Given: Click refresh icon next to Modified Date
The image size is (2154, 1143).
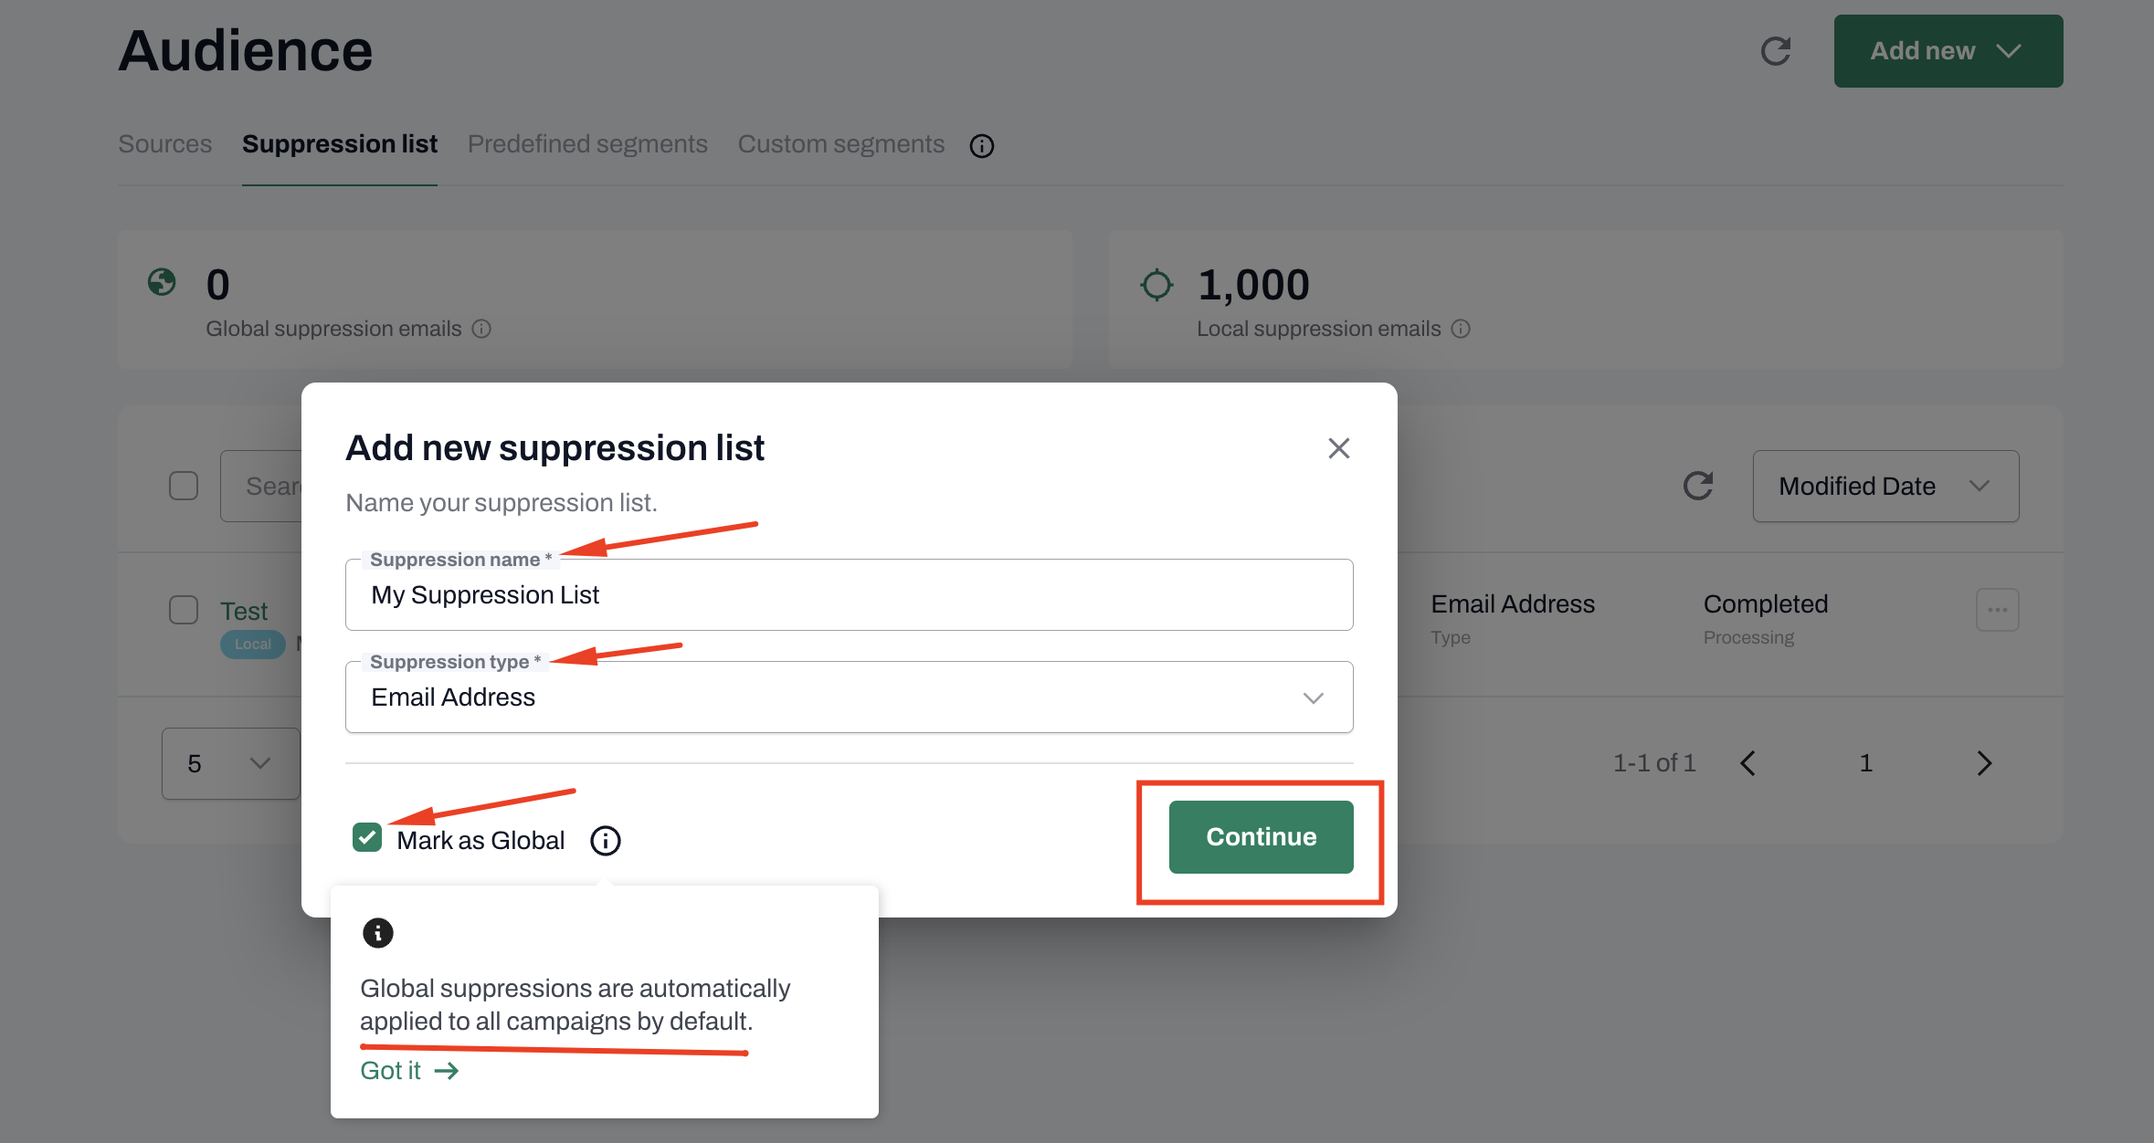Looking at the screenshot, I should coord(1698,486).
